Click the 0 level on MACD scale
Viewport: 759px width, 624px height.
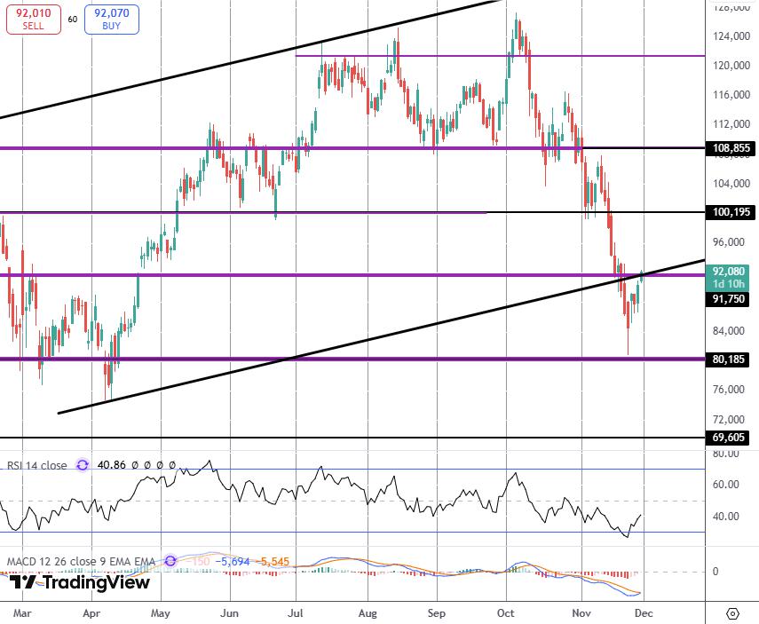pyautogui.click(x=716, y=572)
